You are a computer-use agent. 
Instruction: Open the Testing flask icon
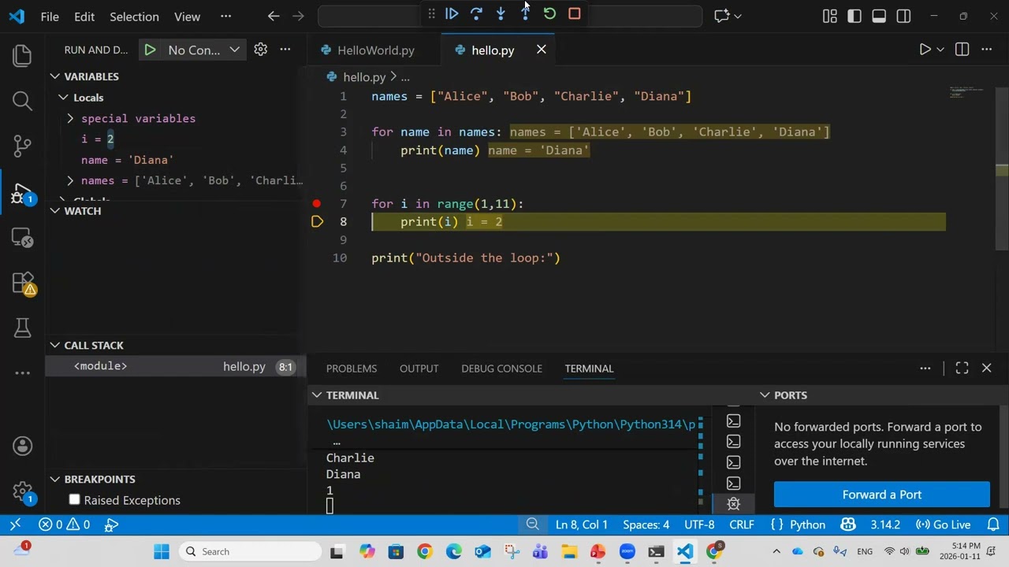tap(22, 328)
